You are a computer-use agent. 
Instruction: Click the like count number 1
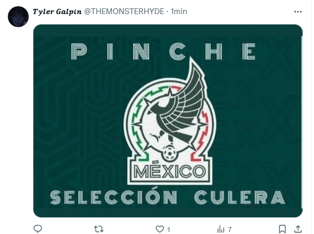pos(168,230)
